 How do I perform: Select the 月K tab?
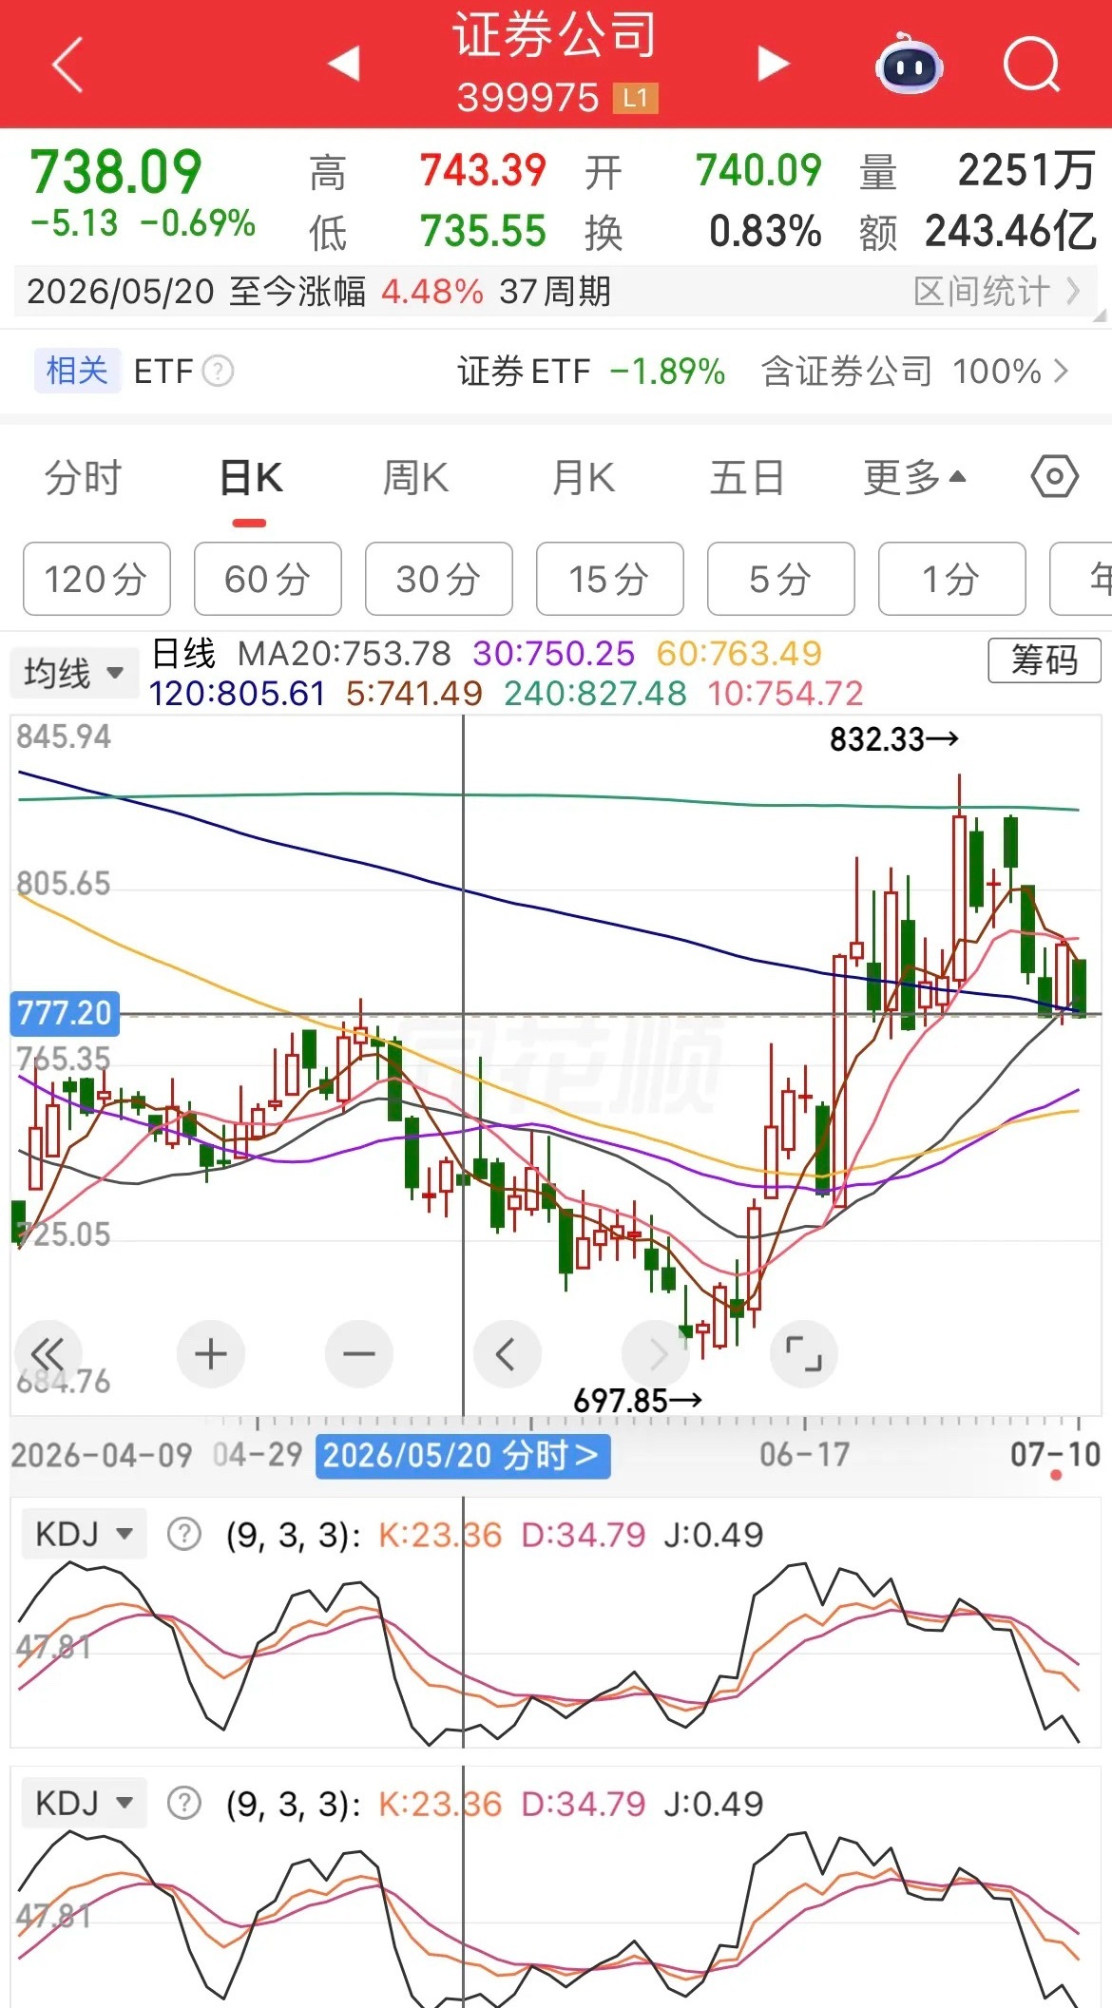pos(584,477)
